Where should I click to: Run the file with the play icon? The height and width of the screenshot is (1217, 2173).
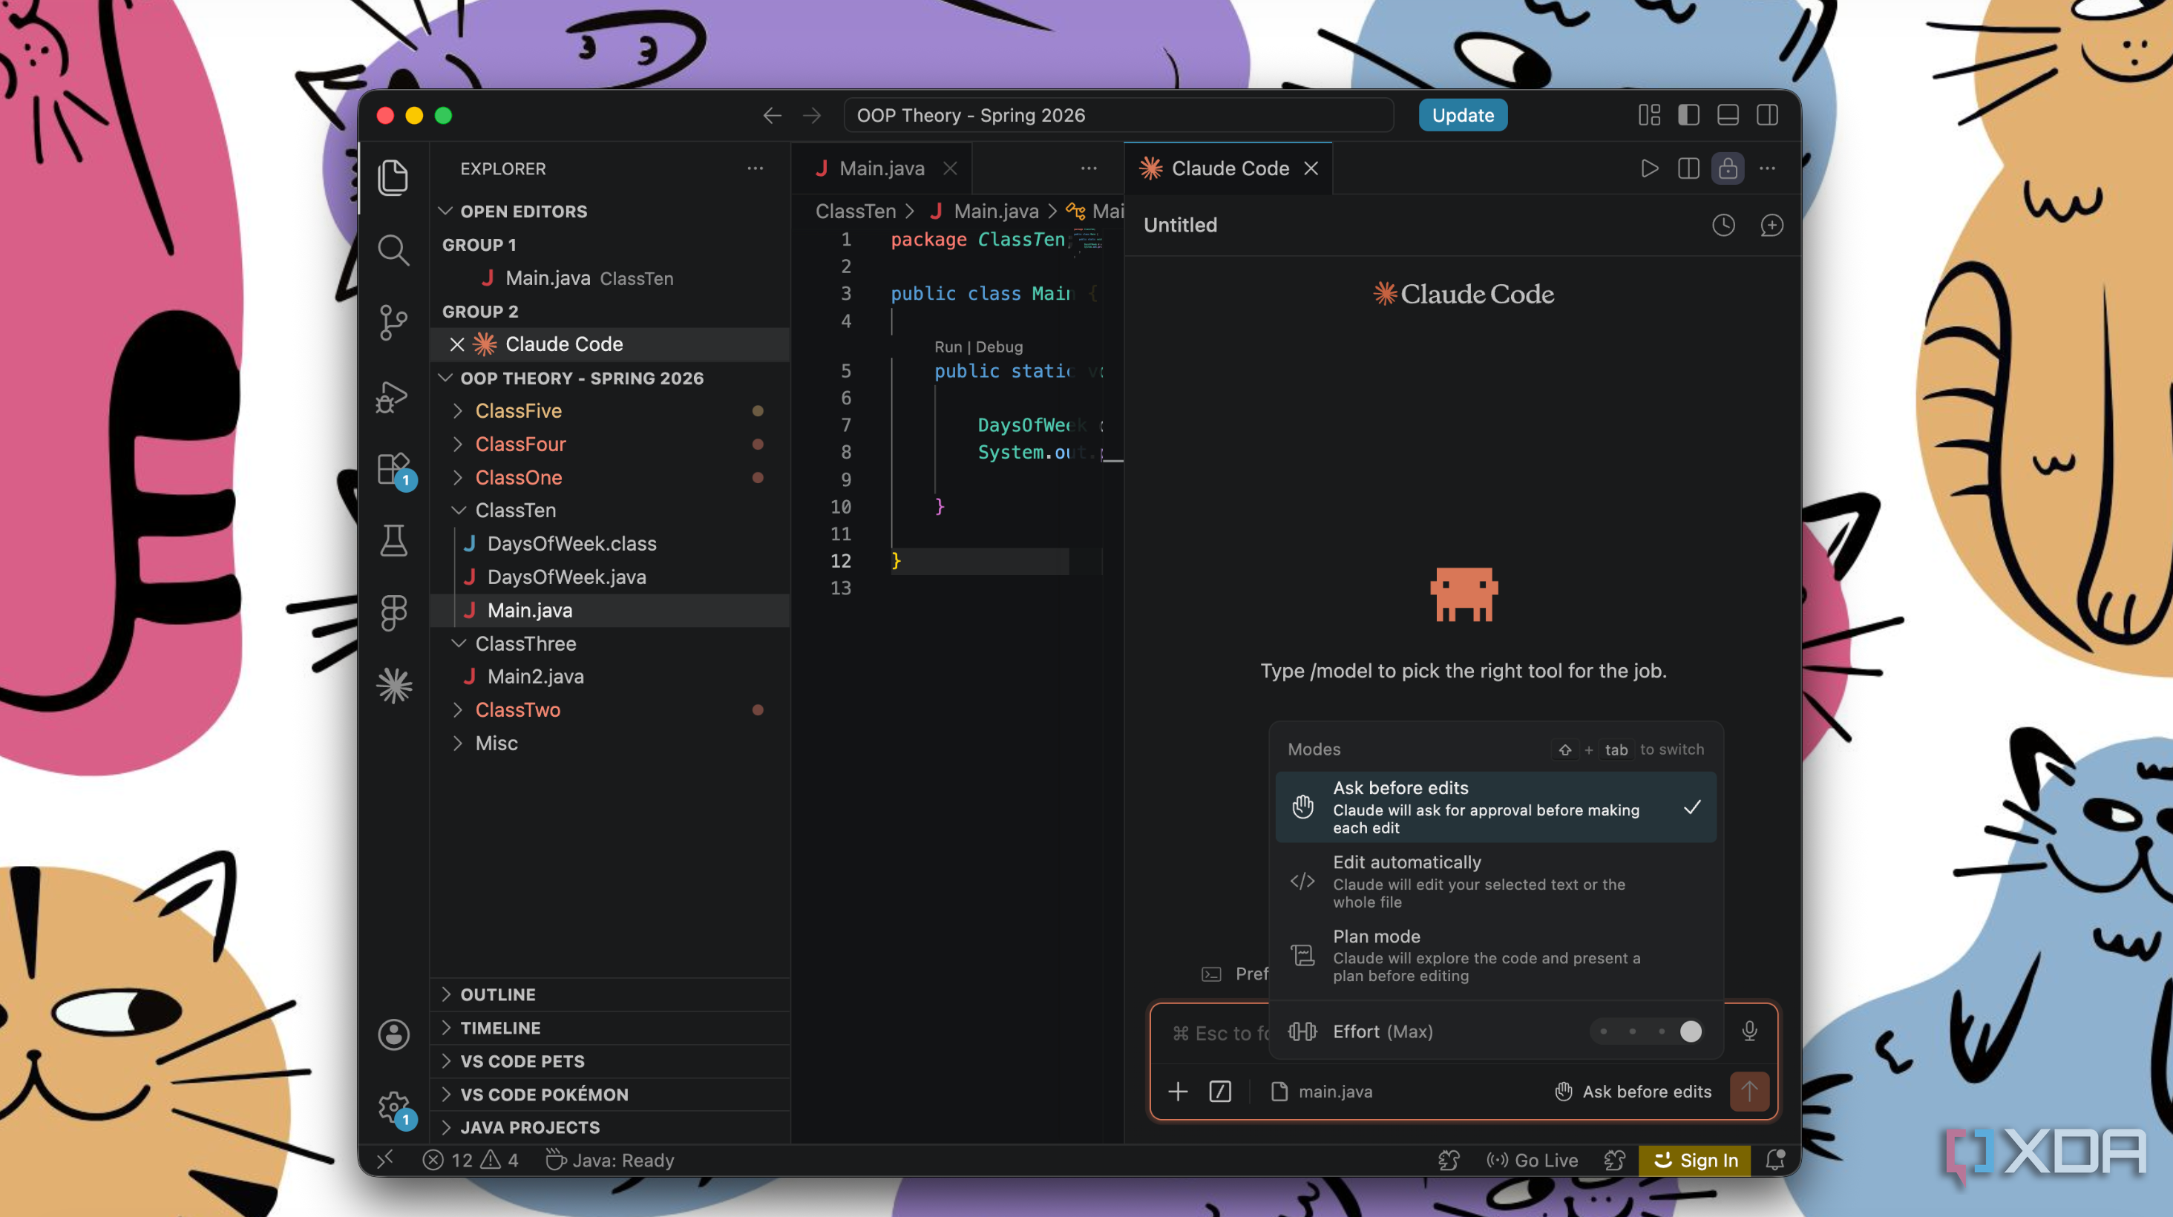point(1649,168)
